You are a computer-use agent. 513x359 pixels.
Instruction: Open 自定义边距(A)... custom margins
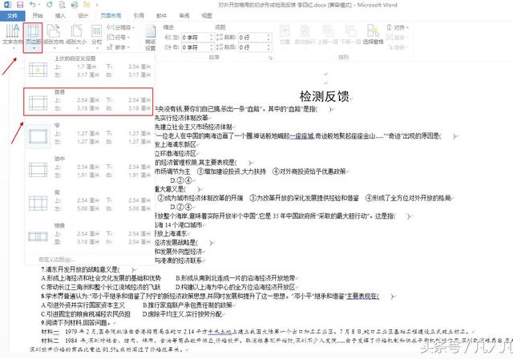tap(56, 260)
